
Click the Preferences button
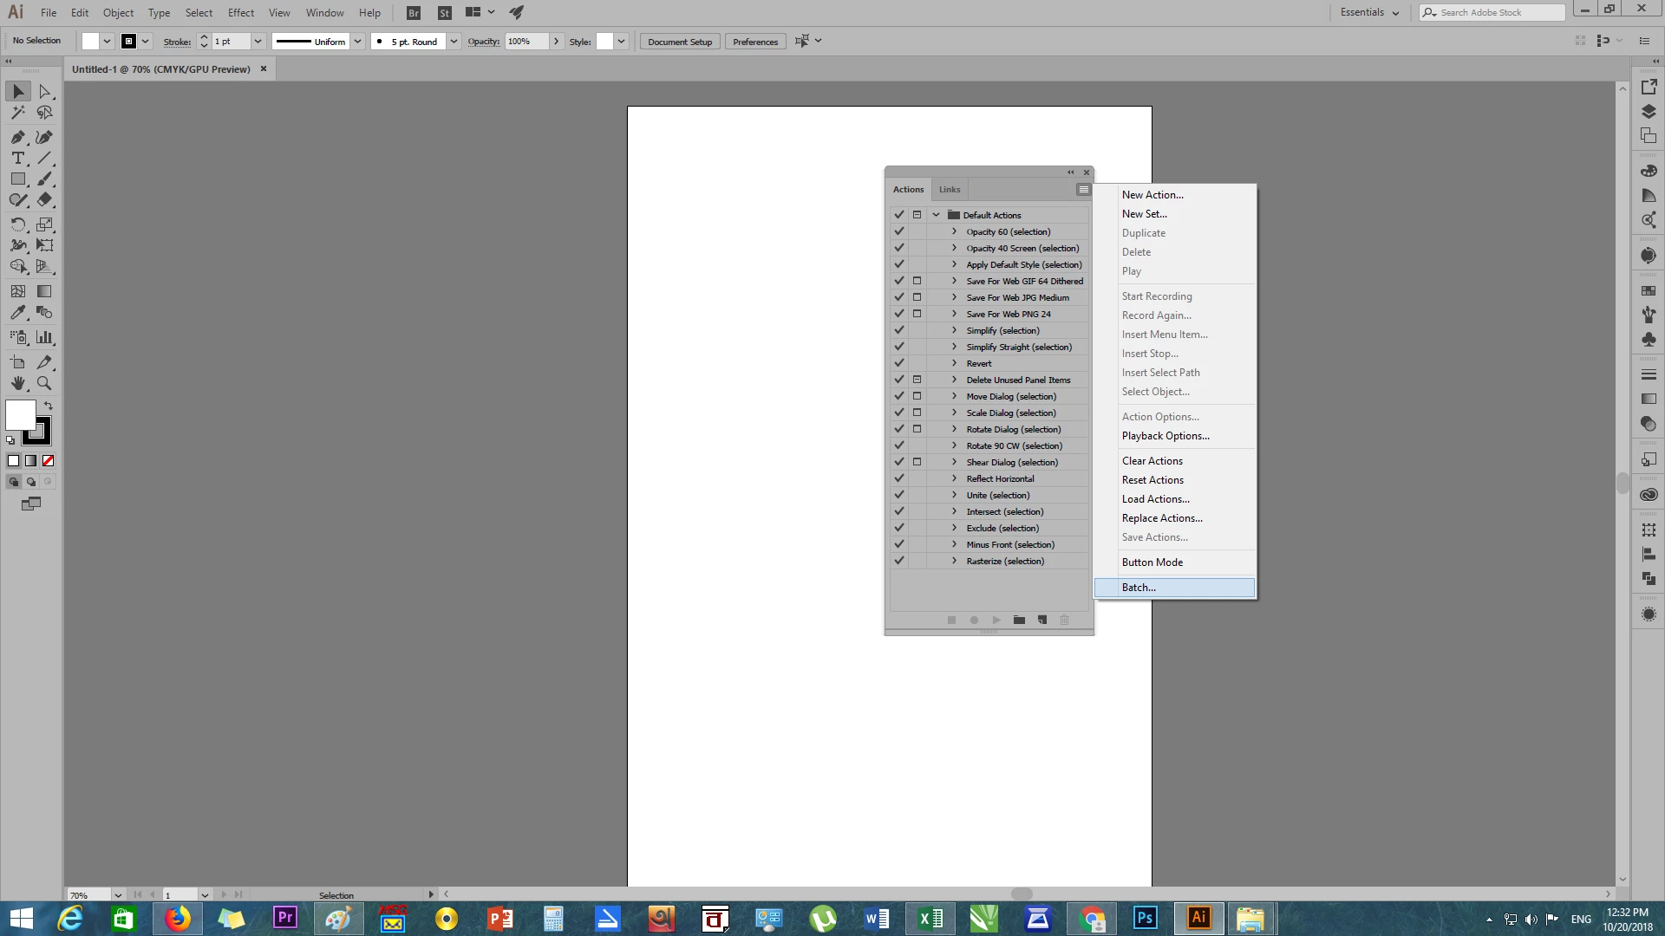754,42
